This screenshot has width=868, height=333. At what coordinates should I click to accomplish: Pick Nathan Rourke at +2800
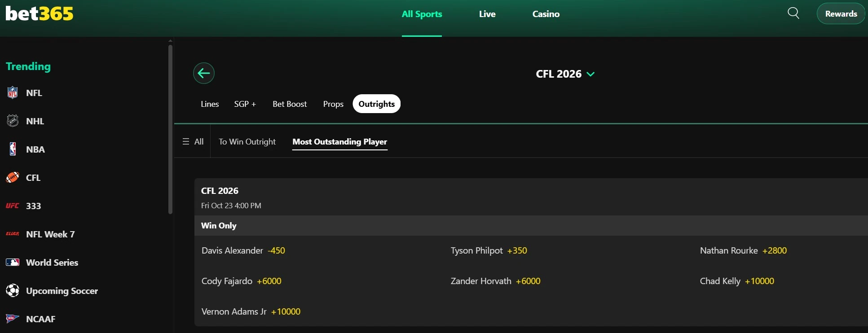743,250
